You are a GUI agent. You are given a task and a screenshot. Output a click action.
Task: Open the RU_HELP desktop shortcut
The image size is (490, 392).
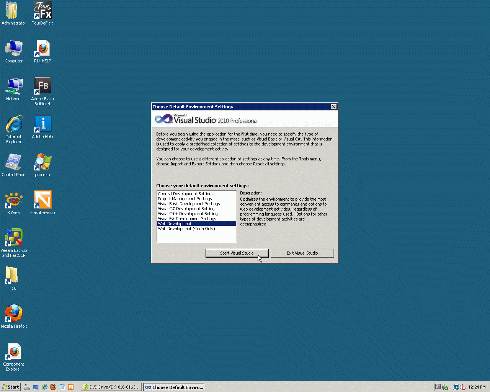click(x=42, y=52)
